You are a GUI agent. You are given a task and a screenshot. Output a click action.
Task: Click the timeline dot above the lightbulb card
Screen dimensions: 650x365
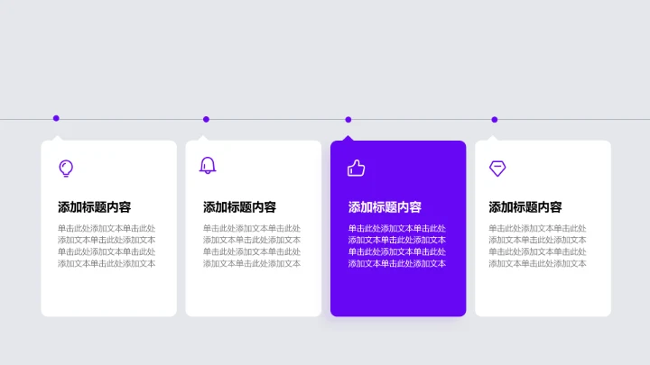click(56, 118)
